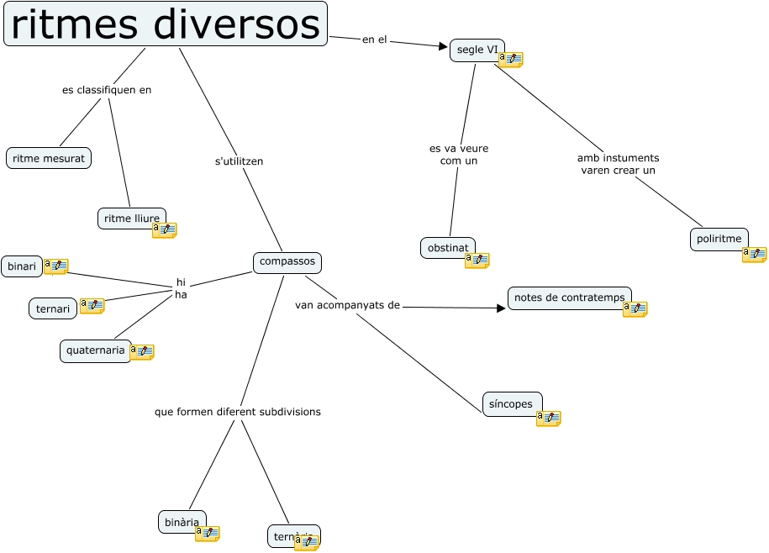Open the note icon beside ternari
Image resolution: width=769 pixels, height=553 pixels.
coord(92,306)
